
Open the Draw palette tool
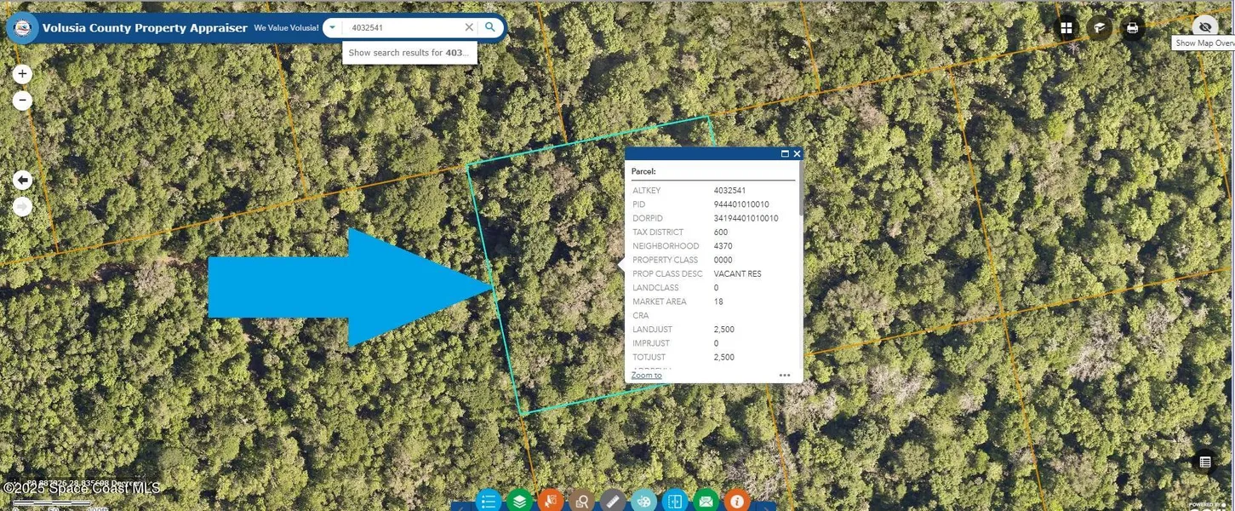[643, 501]
